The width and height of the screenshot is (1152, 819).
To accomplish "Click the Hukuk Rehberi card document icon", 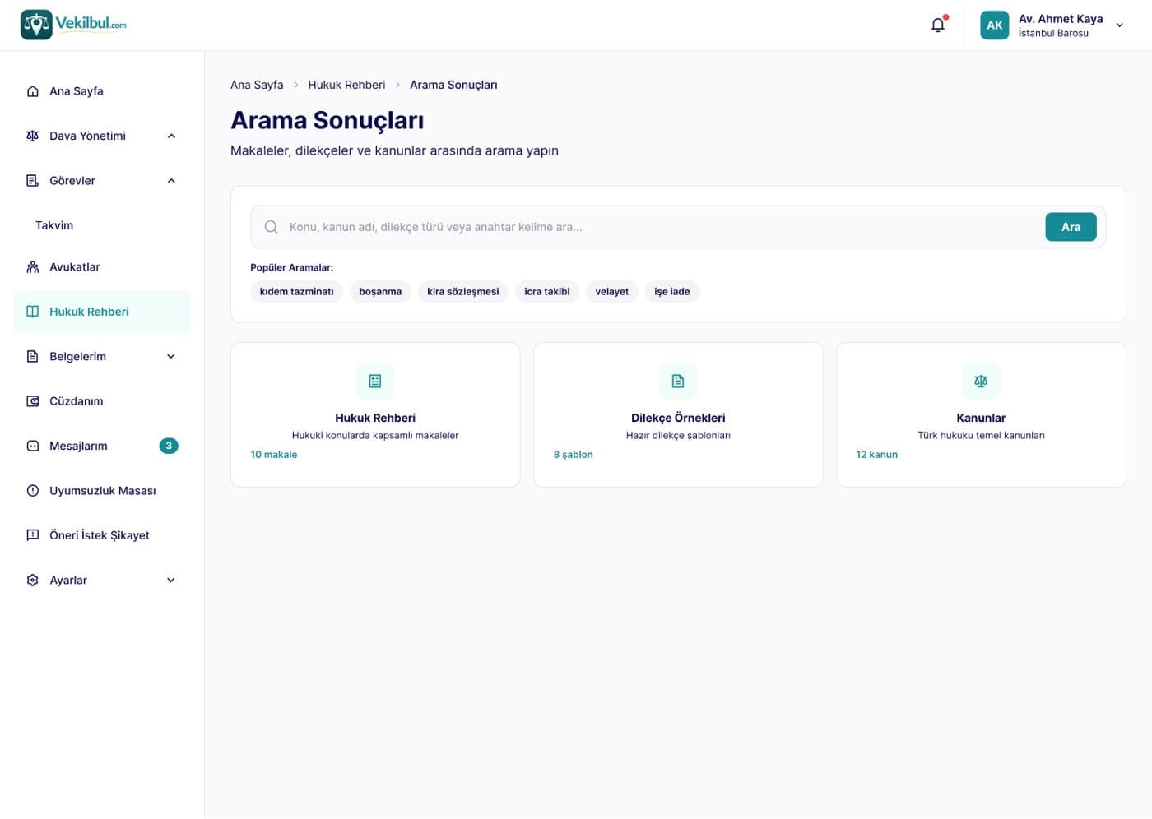I will pos(375,381).
